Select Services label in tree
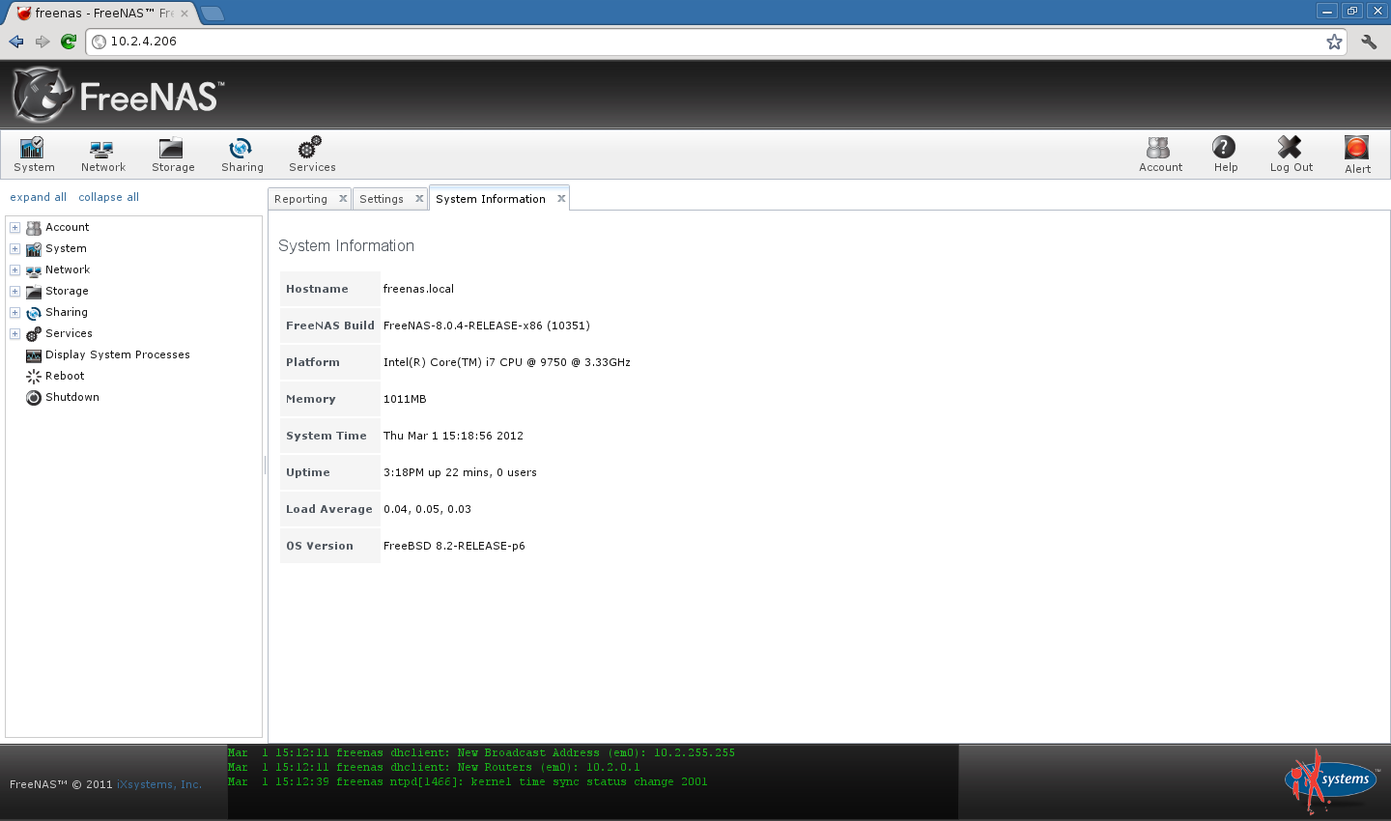Viewport: 1391px width, 821px height. pos(69,334)
